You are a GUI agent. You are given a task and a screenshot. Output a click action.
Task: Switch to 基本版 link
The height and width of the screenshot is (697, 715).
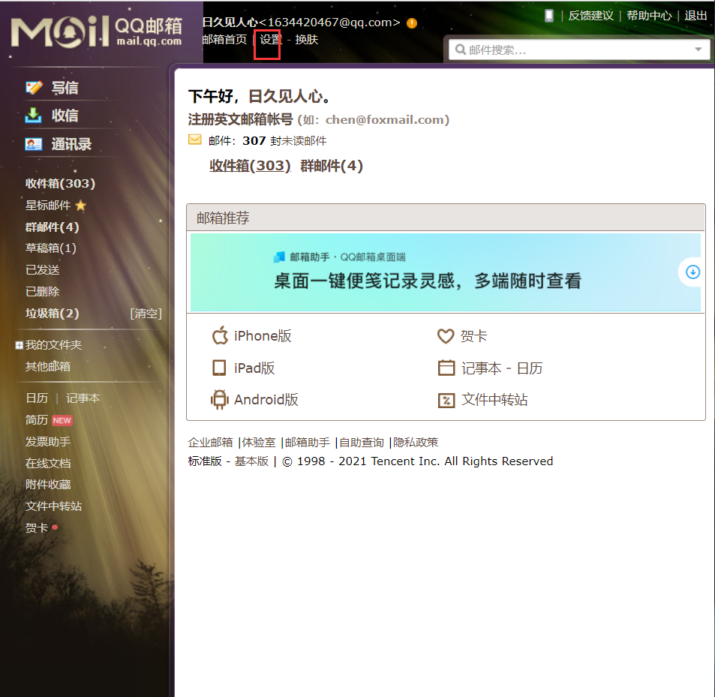[x=251, y=461]
